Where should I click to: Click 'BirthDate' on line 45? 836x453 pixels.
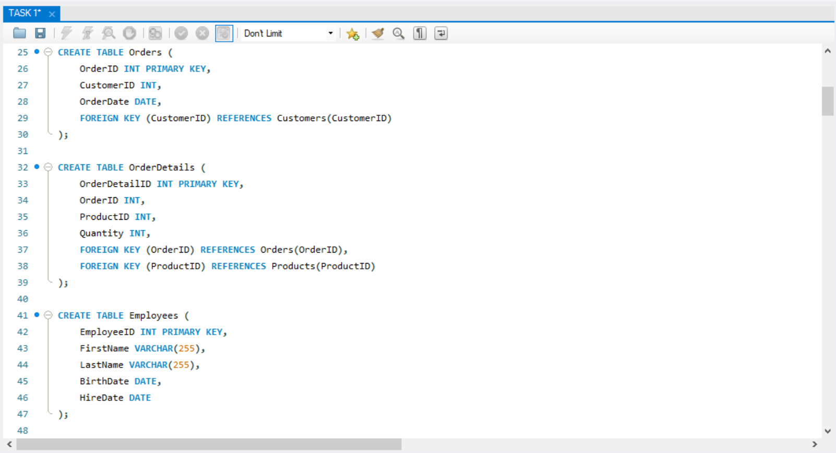click(104, 381)
